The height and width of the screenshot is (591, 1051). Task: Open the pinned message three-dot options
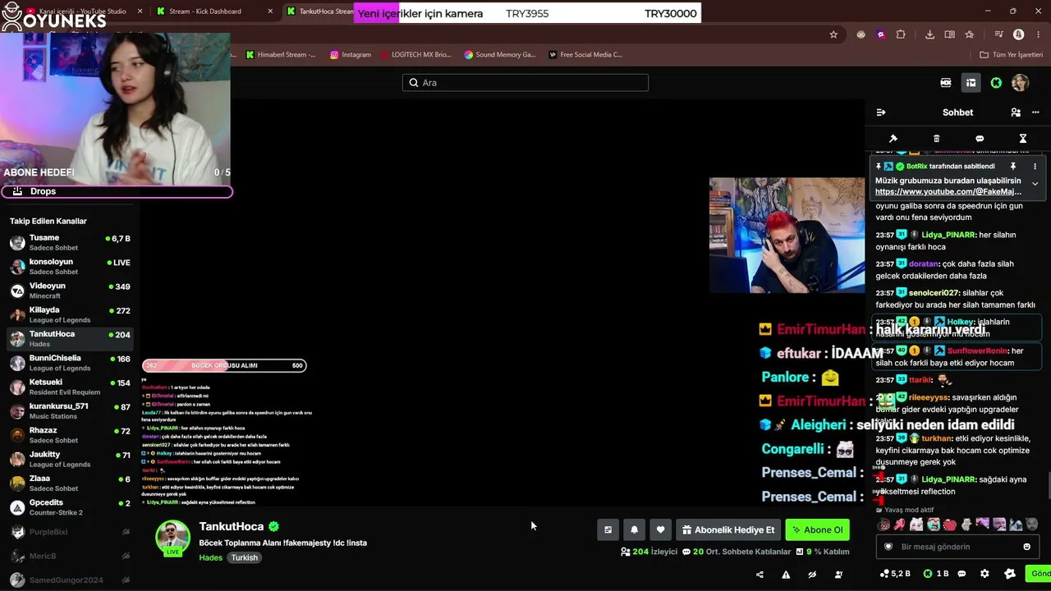[x=1035, y=167]
